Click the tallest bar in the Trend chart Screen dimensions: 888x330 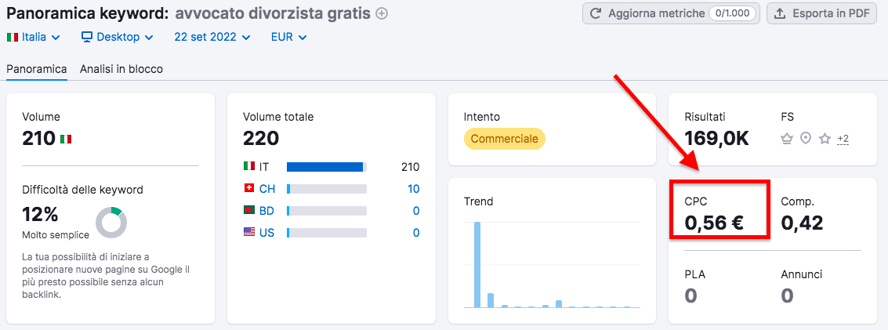point(477,264)
